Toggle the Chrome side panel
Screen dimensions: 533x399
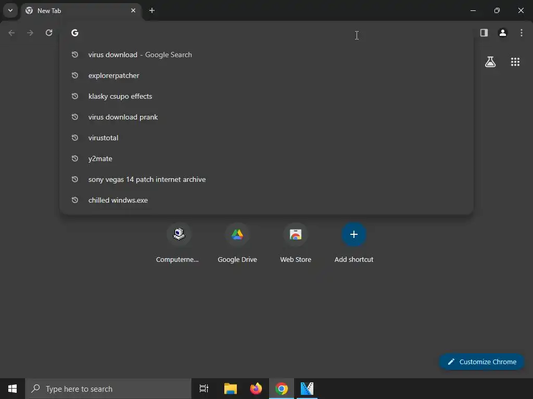pos(484,33)
